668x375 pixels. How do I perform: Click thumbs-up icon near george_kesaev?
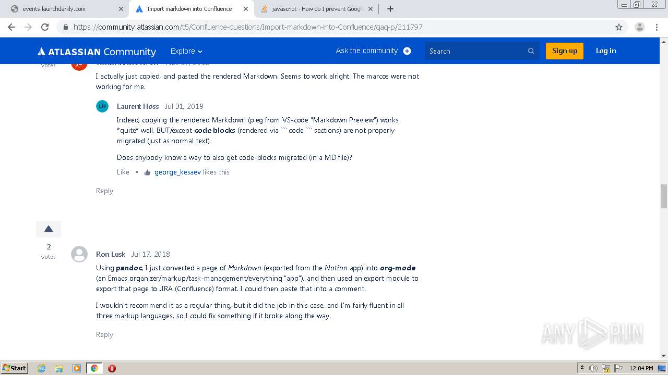click(x=147, y=172)
